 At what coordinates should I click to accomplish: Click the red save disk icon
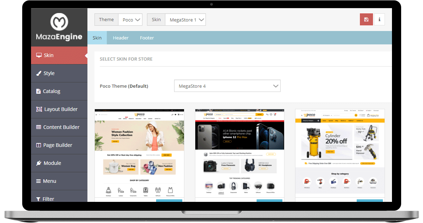tap(366, 19)
